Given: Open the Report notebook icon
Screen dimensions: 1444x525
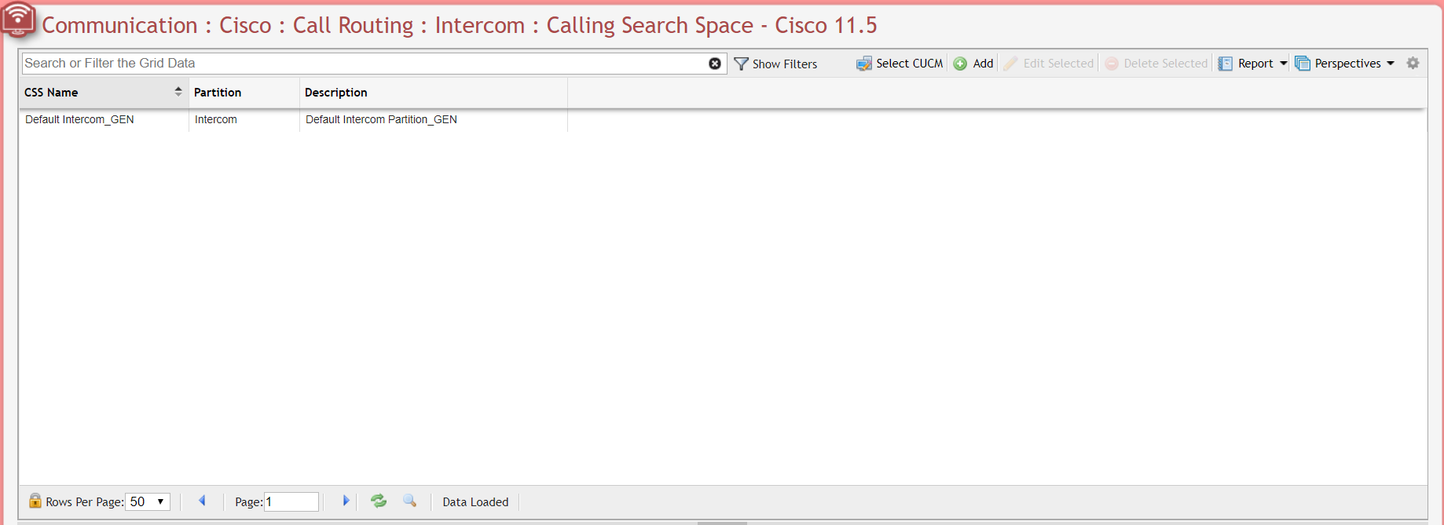Looking at the screenshot, I should (x=1226, y=63).
